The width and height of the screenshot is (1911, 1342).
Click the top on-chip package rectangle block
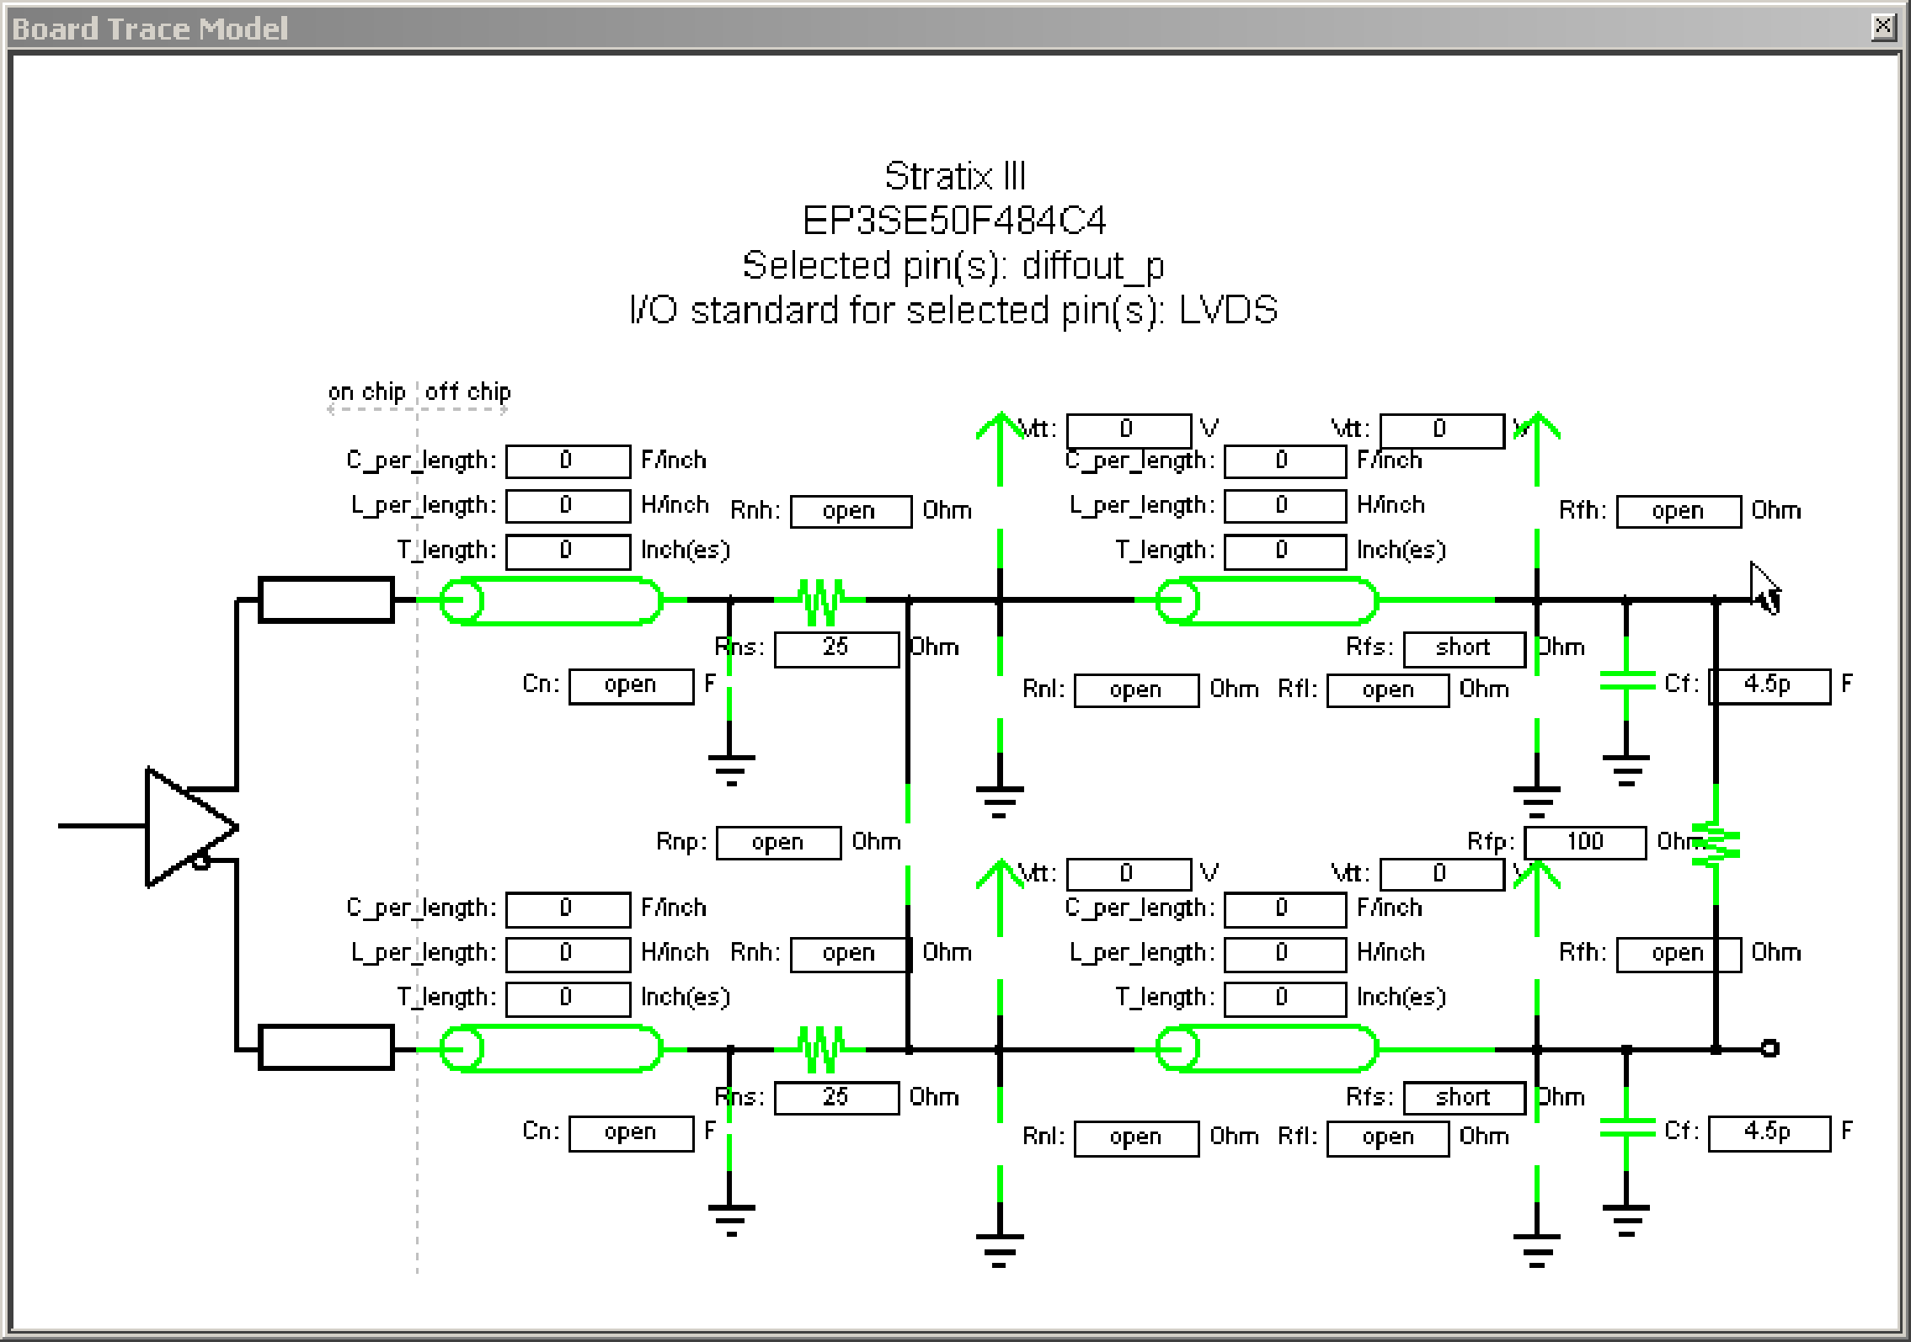click(x=326, y=600)
